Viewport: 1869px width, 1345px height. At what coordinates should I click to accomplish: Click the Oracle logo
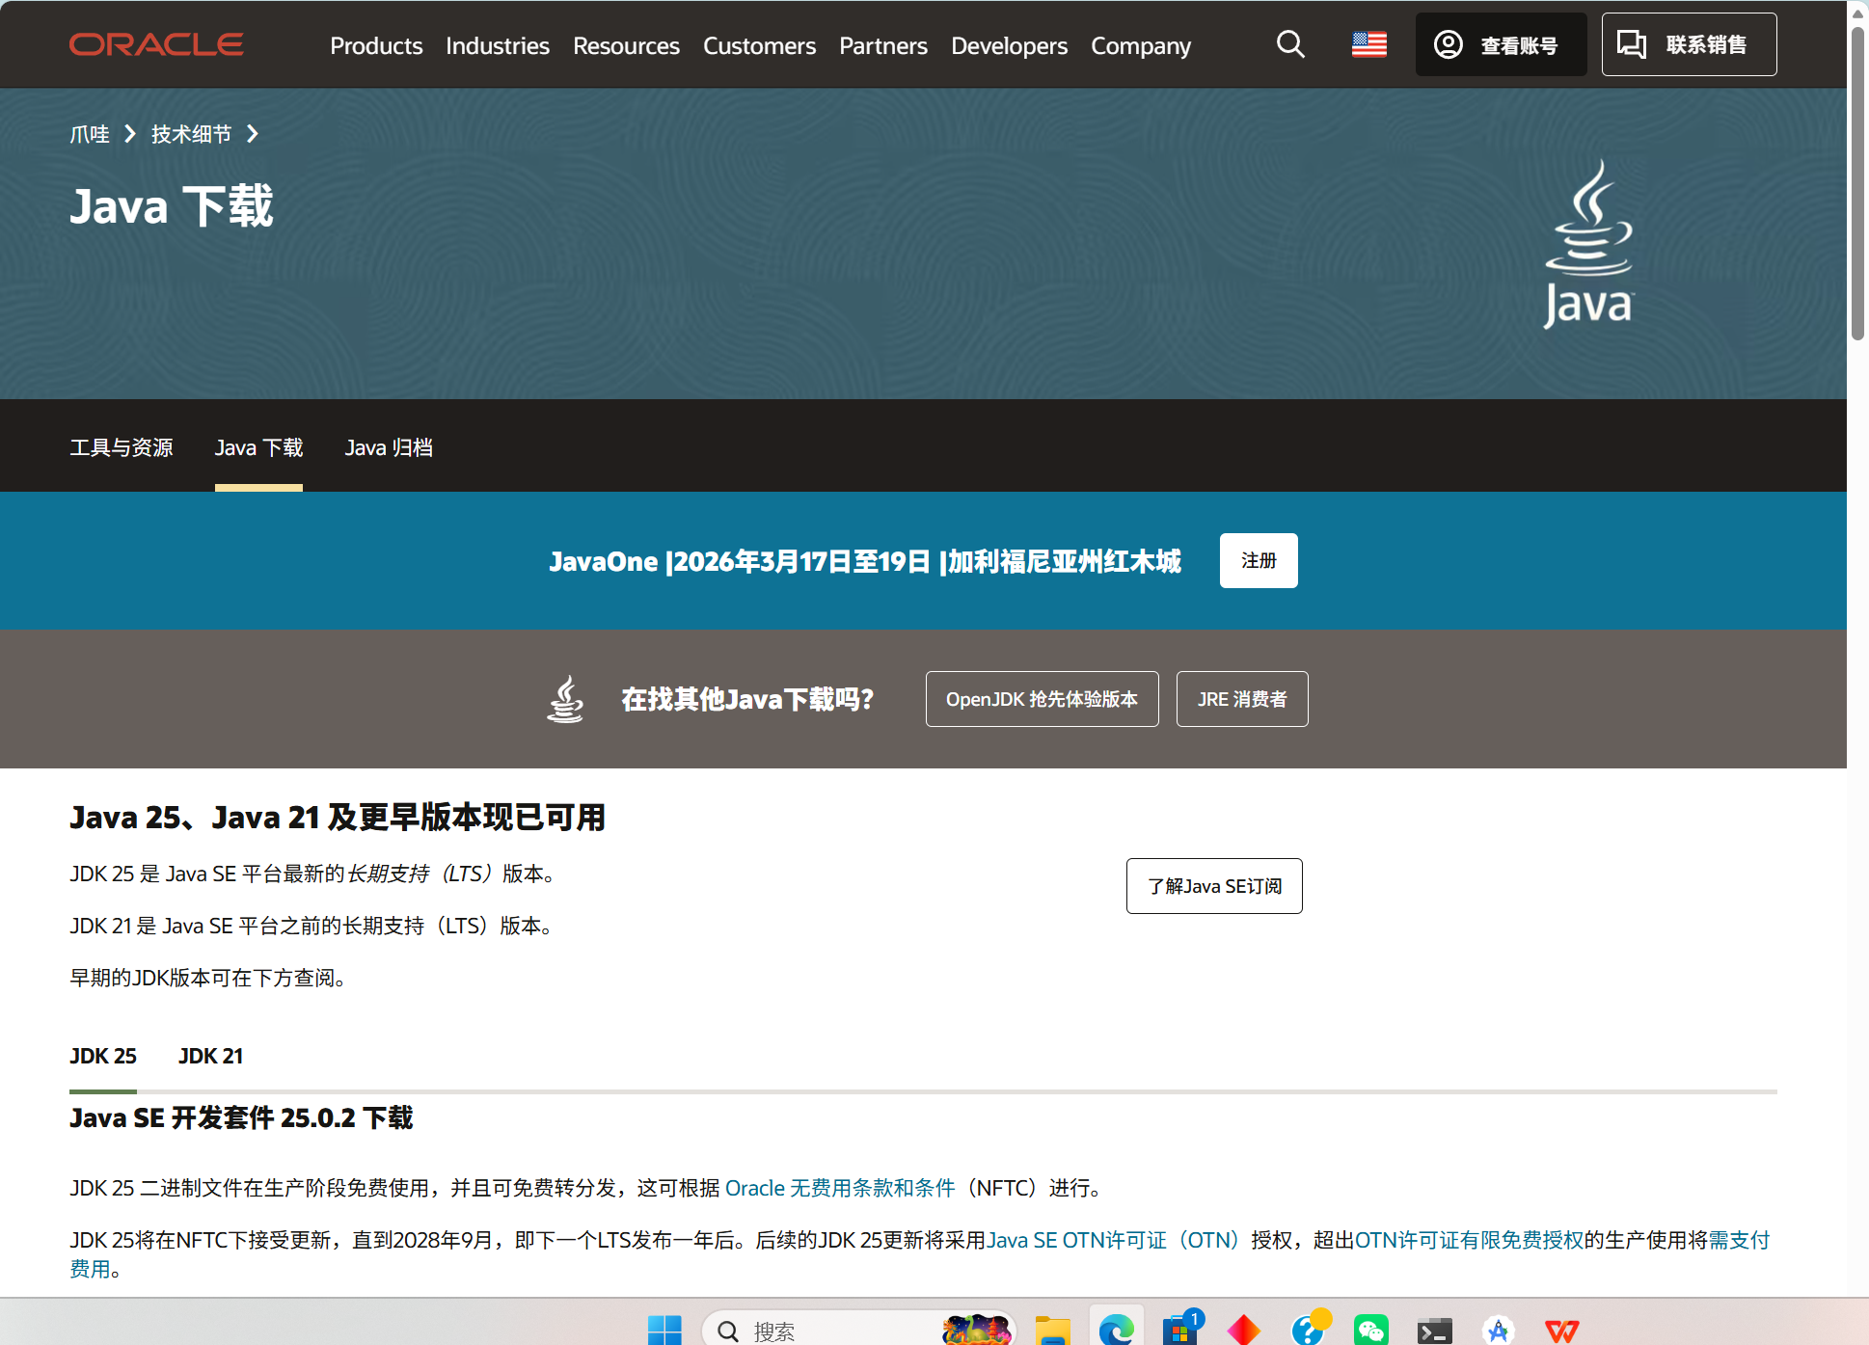156,44
